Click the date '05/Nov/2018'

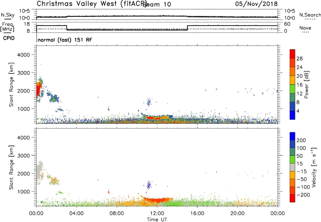coord(256,4)
